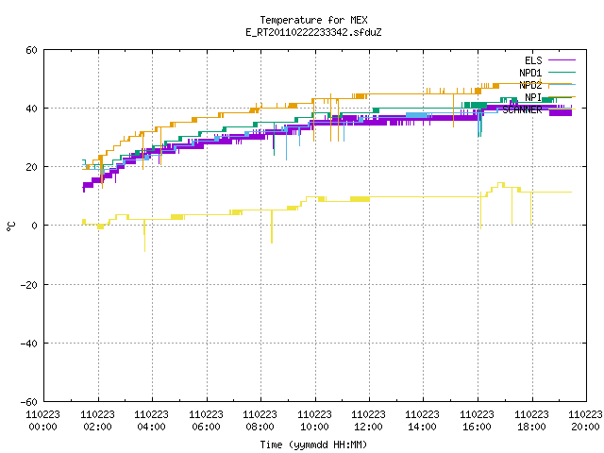Click the x-axis tick 110223 04:00
This screenshot has height=453, width=604.
point(152,421)
